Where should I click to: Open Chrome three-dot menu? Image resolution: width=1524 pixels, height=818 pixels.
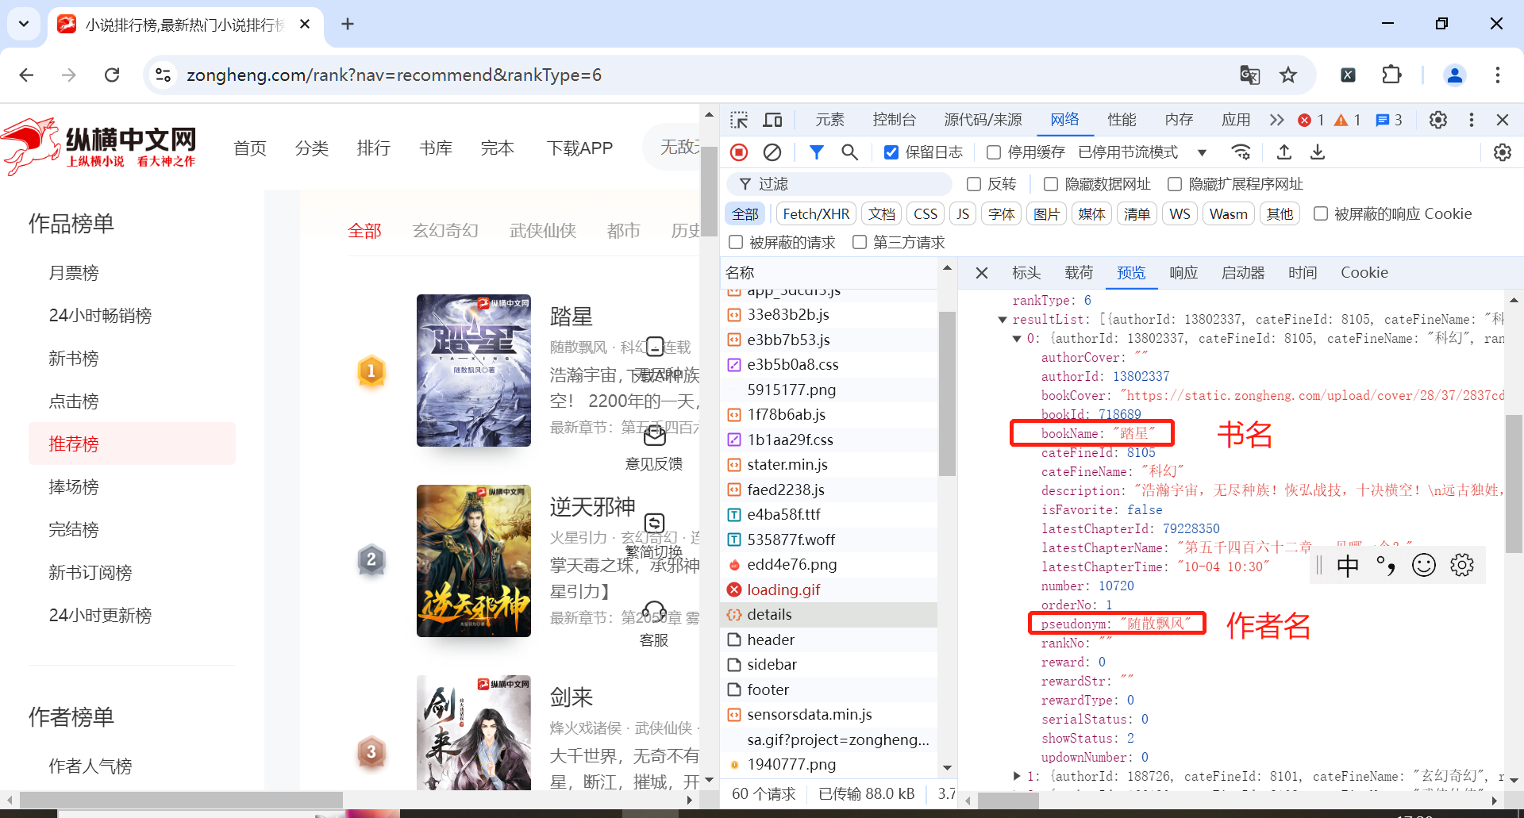1498,75
